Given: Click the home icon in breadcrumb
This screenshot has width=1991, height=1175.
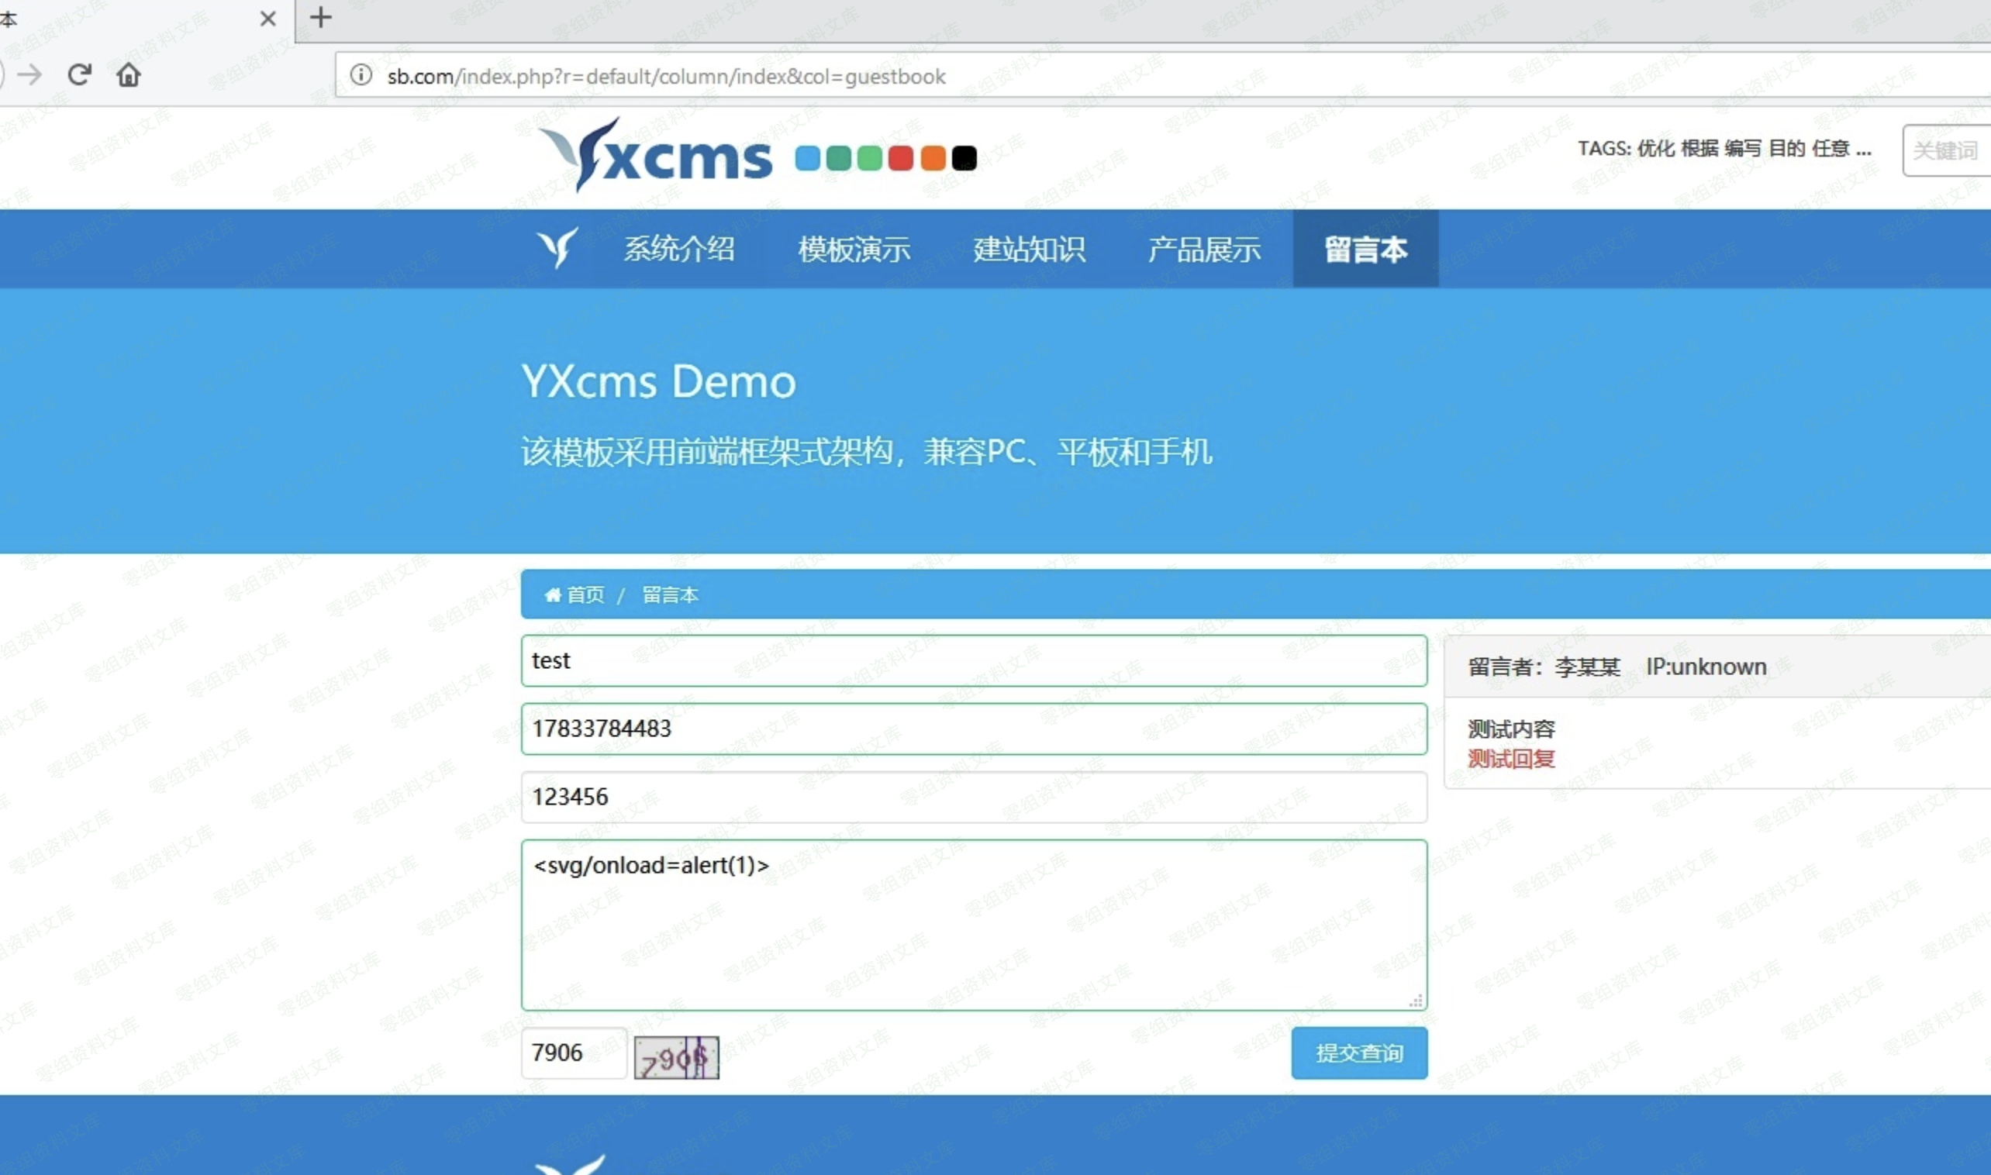Looking at the screenshot, I should pos(553,594).
